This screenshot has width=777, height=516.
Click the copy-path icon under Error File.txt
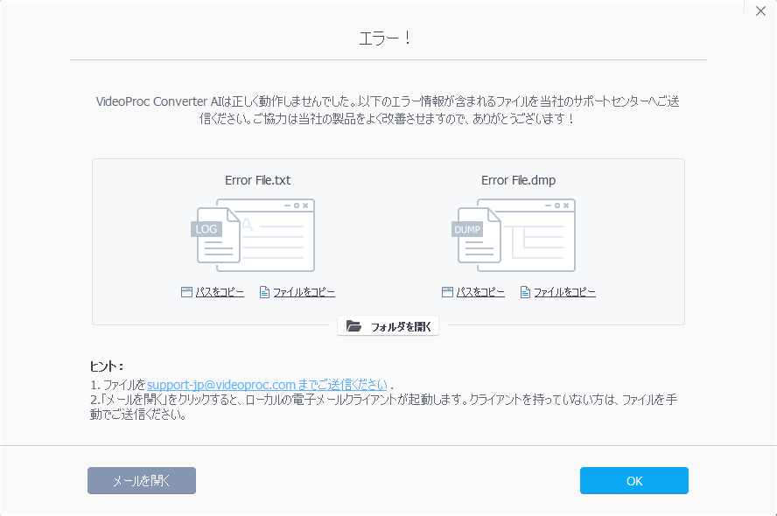[186, 292]
